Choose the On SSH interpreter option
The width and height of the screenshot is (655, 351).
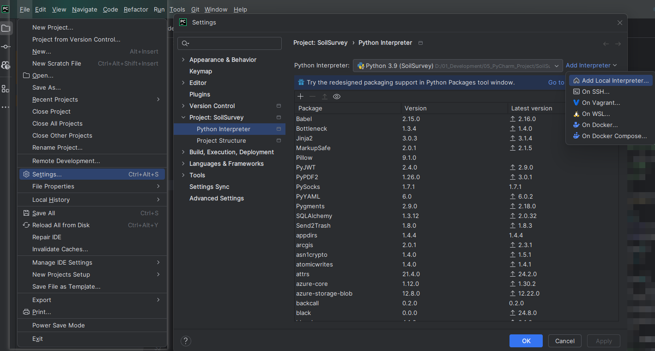coord(611,91)
